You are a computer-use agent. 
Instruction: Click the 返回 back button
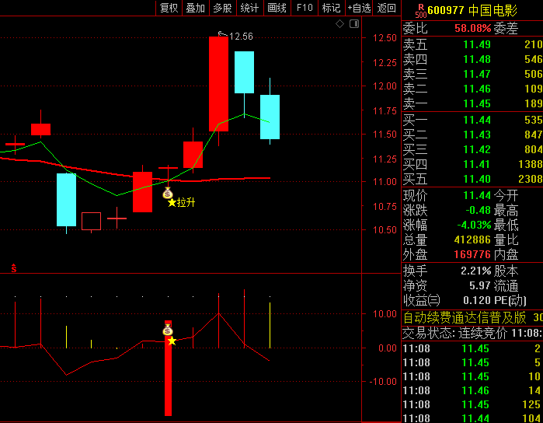point(387,8)
